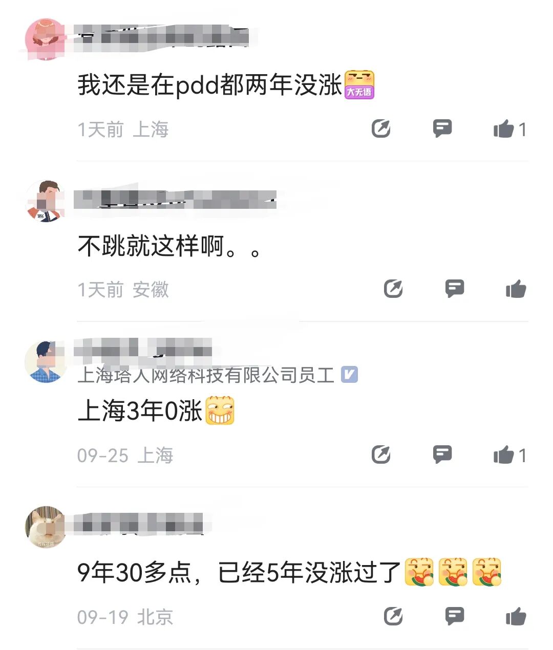Share the 上海3年0涨 comment
Viewport: 553px width, 650px height.
click(381, 454)
